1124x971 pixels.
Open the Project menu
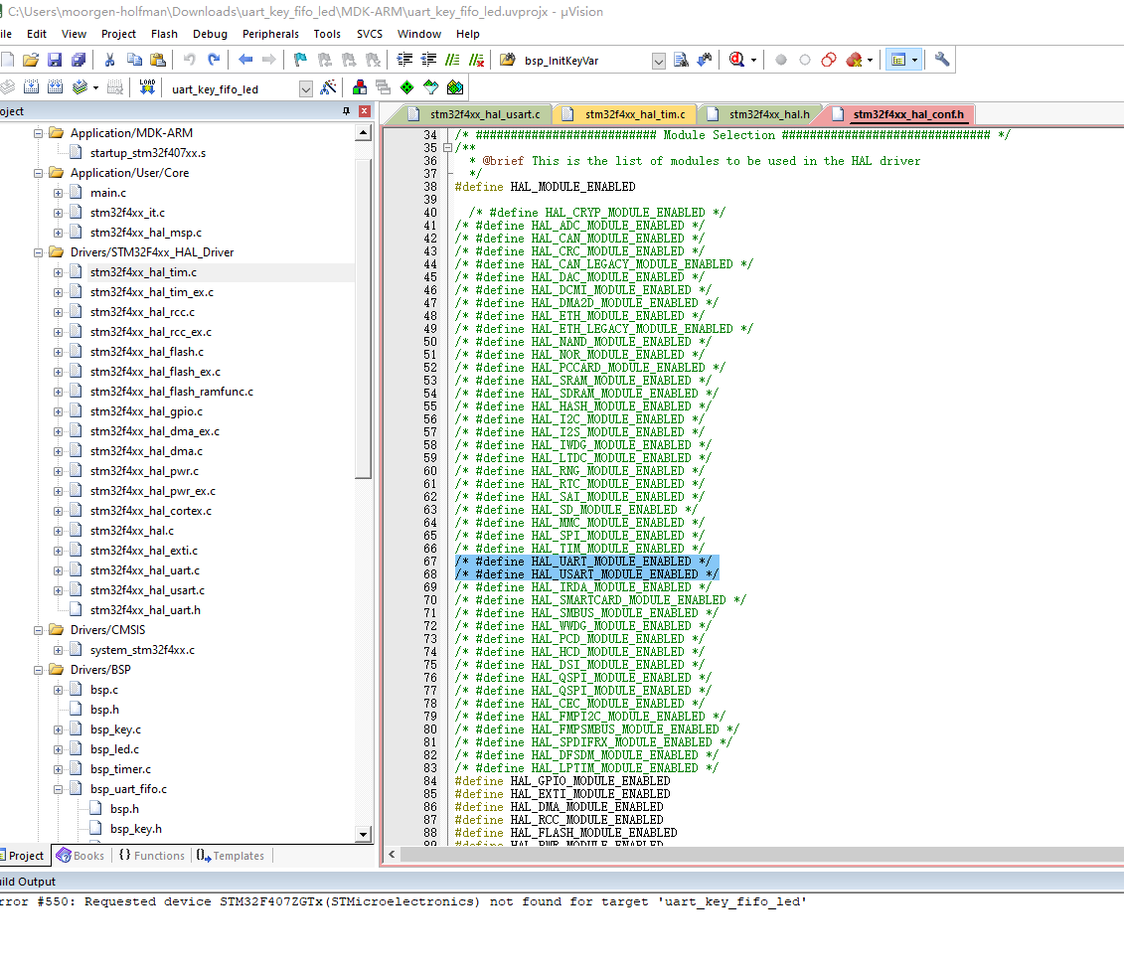click(118, 34)
